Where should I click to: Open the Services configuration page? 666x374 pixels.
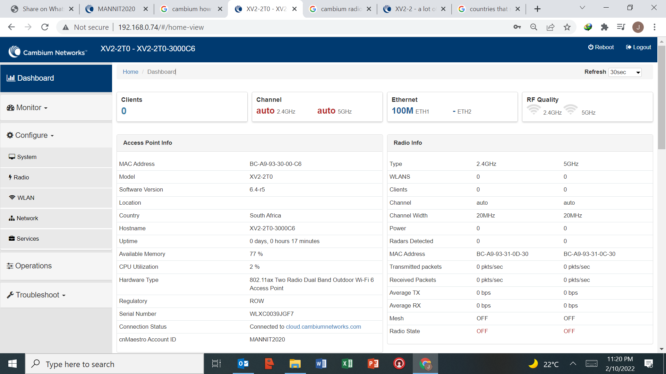(x=28, y=239)
